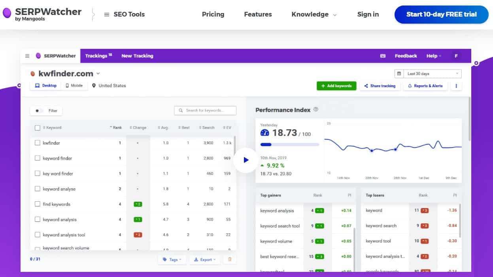Click the United States location pin

94,86
